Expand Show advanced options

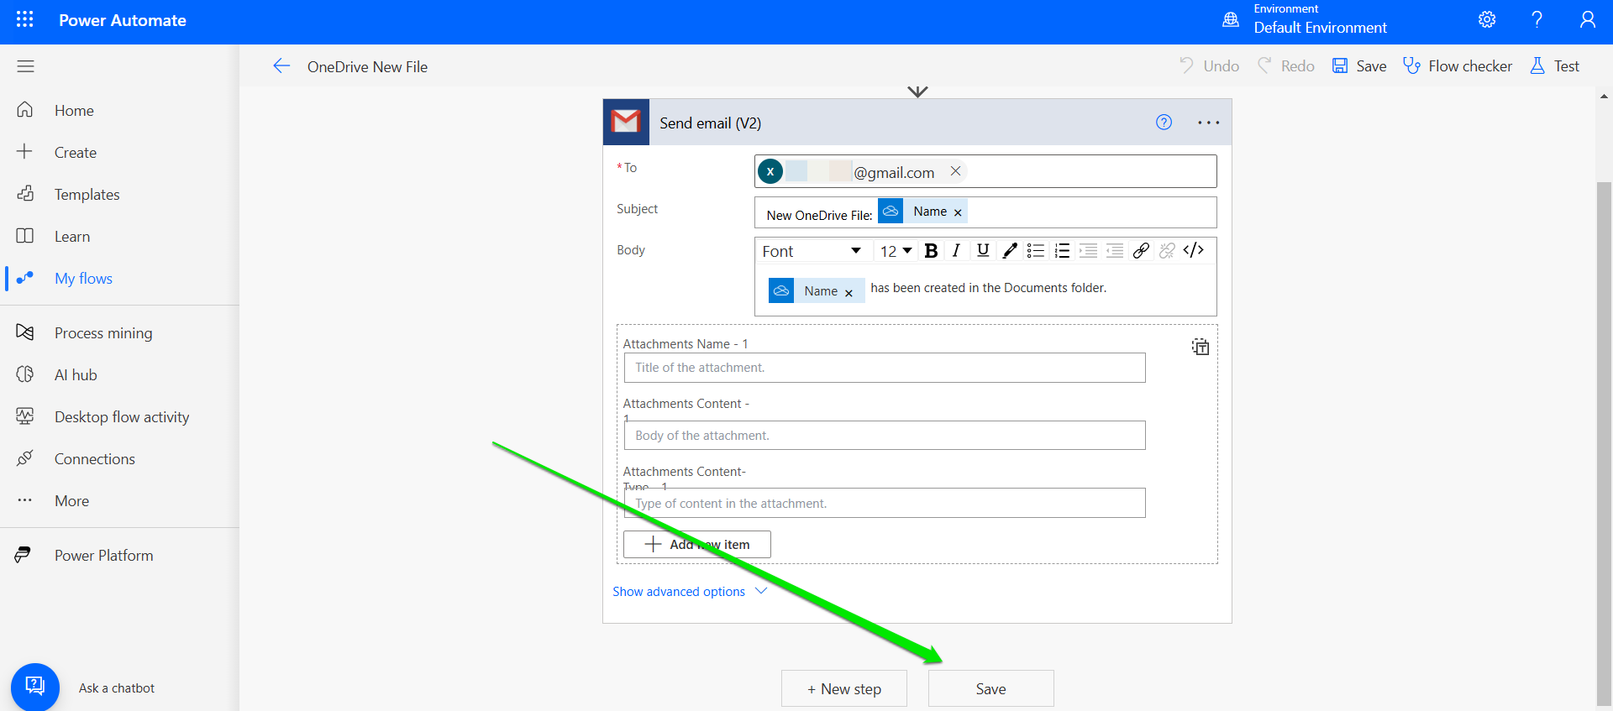coord(690,592)
